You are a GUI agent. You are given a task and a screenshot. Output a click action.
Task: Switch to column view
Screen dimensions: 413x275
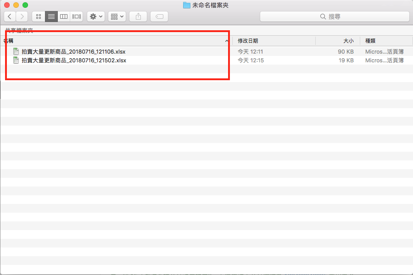[64, 16]
